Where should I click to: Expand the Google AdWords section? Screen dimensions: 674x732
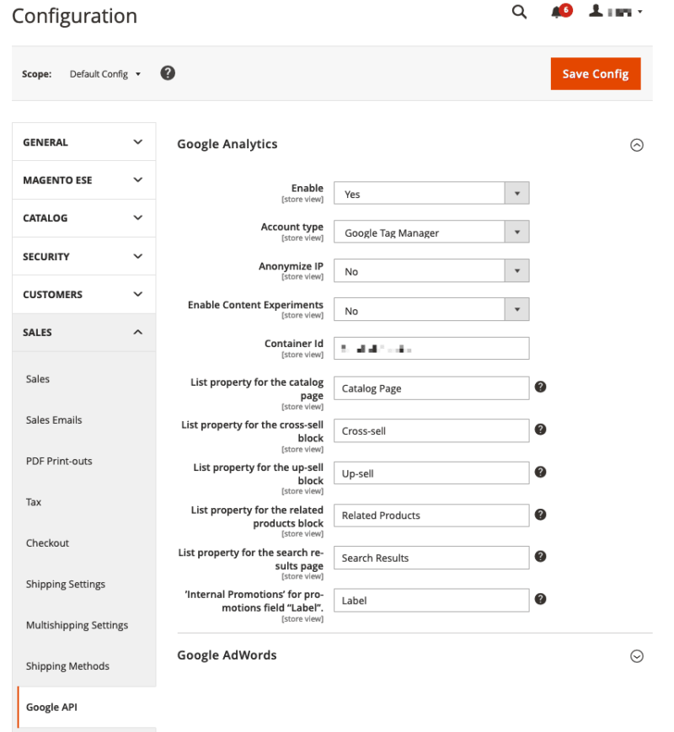pyautogui.click(x=637, y=655)
